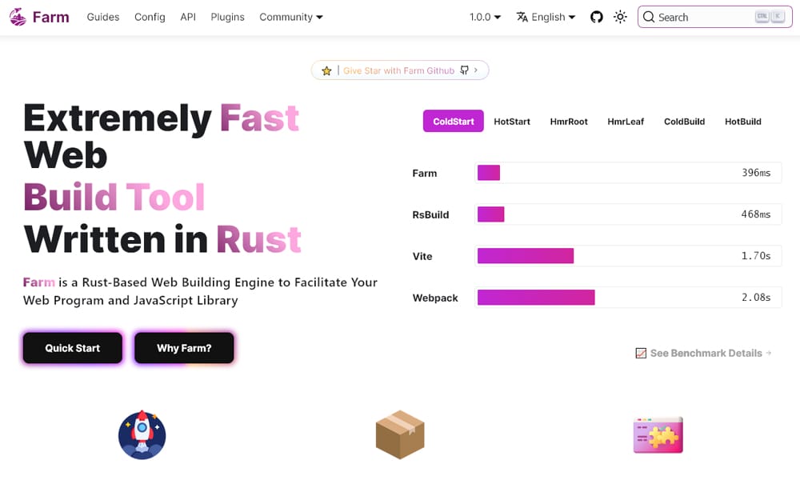
Task: Click the star icon in the banner
Action: [326, 70]
